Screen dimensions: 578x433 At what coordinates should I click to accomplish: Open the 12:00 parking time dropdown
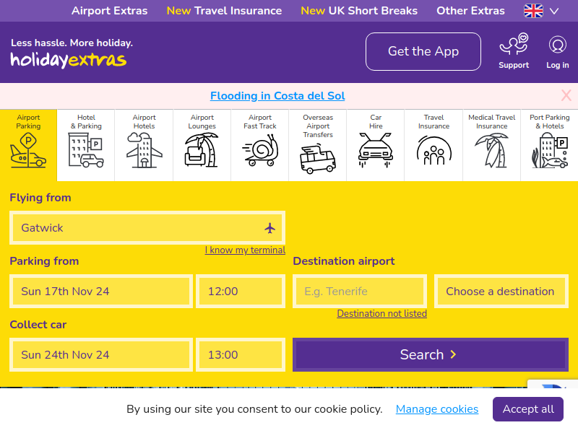coord(241,292)
